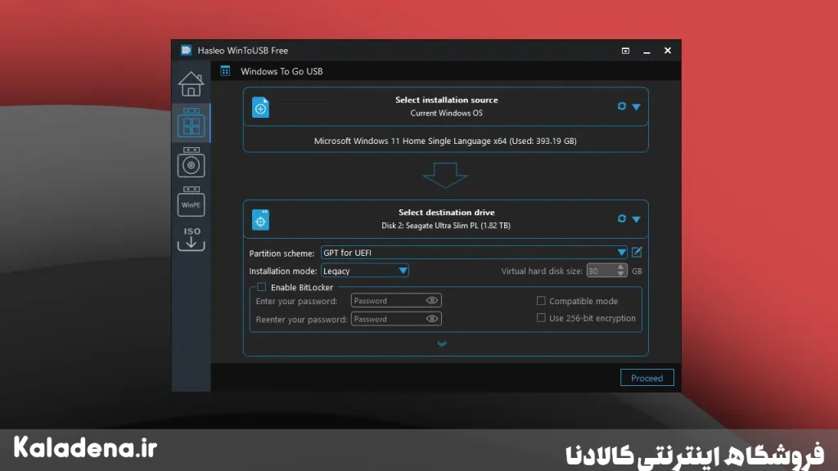Increase virtual hard disk size
838x471 pixels.
click(x=620, y=267)
